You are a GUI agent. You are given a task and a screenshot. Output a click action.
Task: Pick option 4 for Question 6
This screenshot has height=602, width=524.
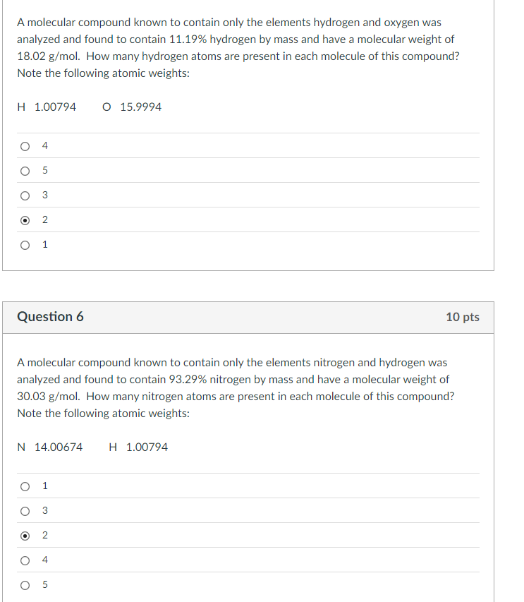point(25,560)
